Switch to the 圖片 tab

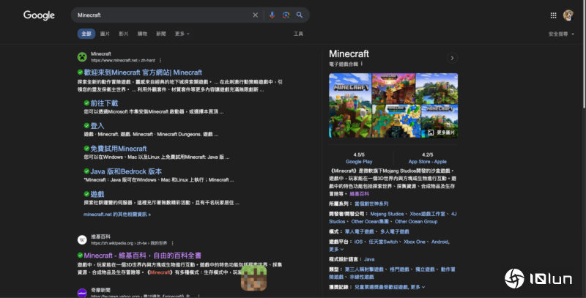105,34
